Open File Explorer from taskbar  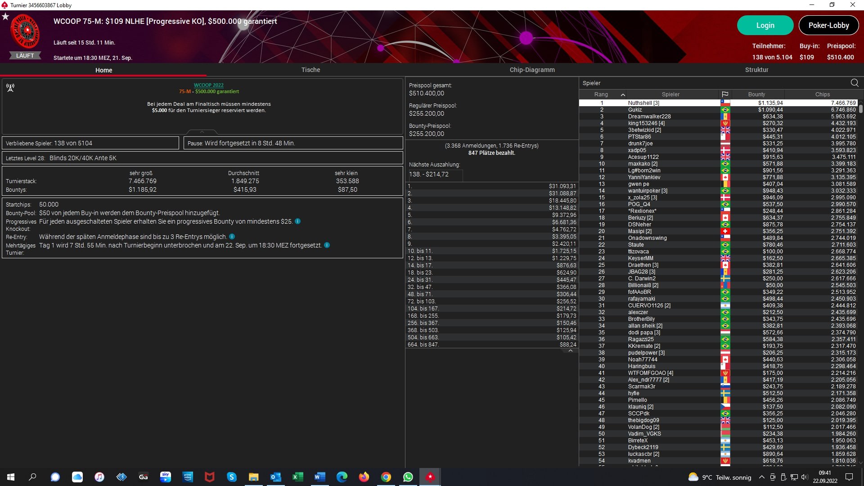253,477
